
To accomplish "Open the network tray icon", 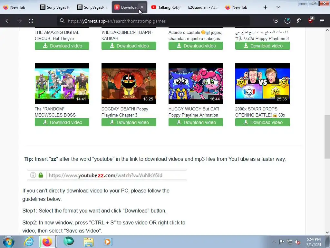I will pos(290,242).
